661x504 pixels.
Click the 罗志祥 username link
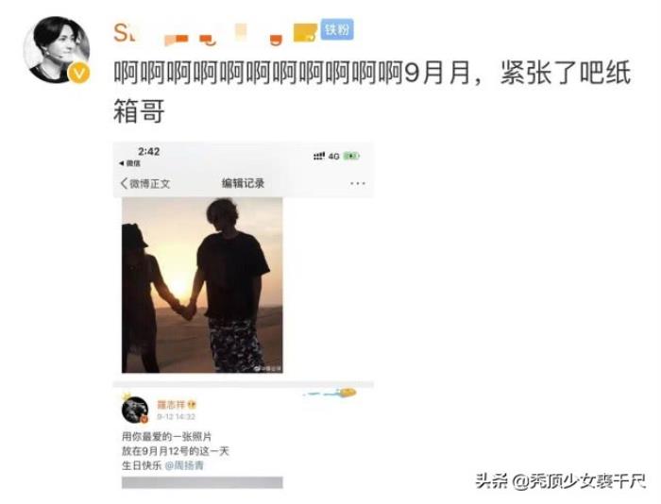171,405
